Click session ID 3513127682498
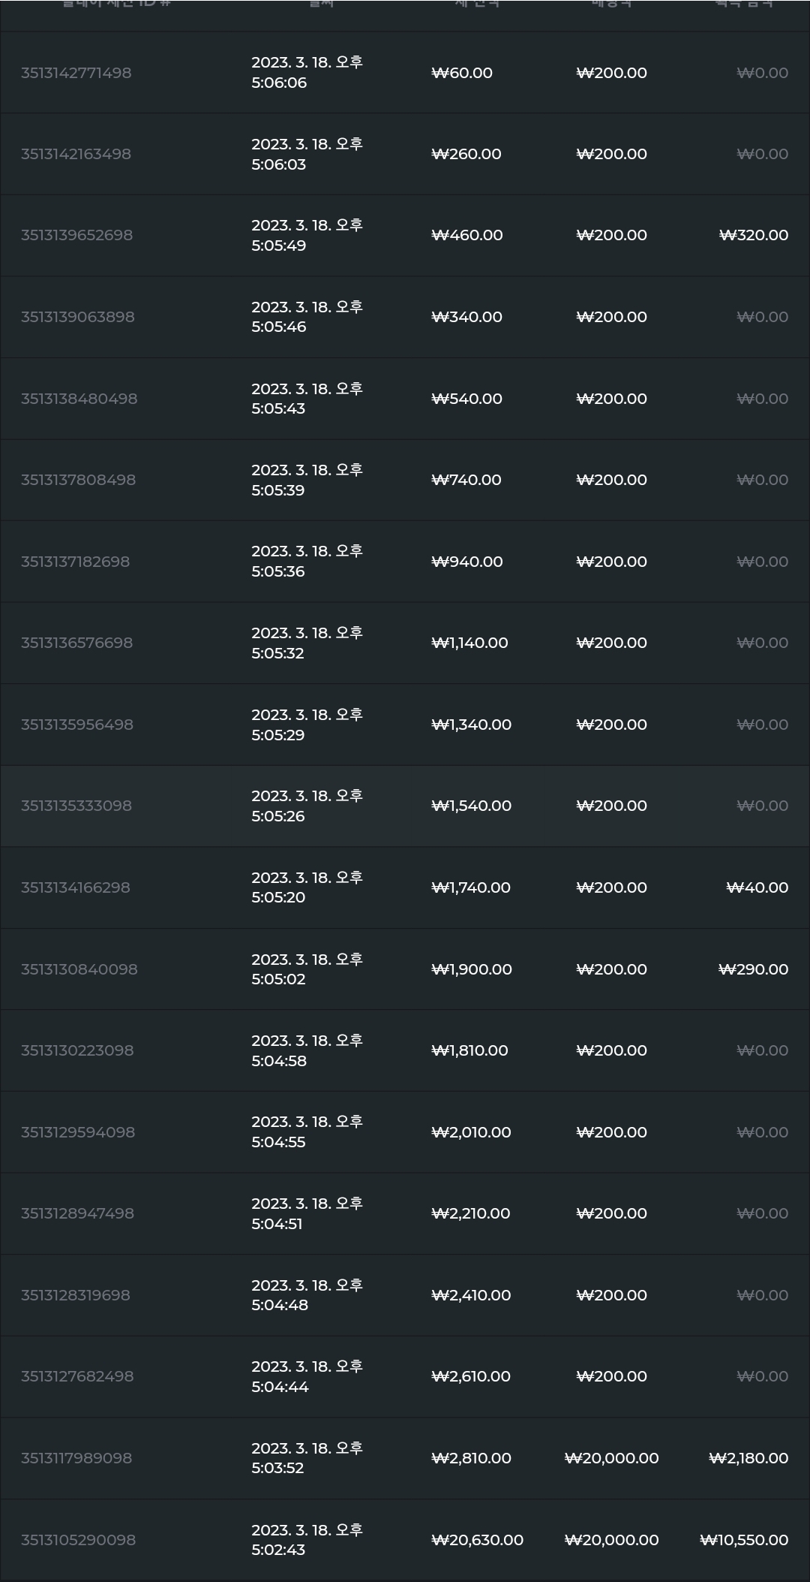 click(x=76, y=1376)
